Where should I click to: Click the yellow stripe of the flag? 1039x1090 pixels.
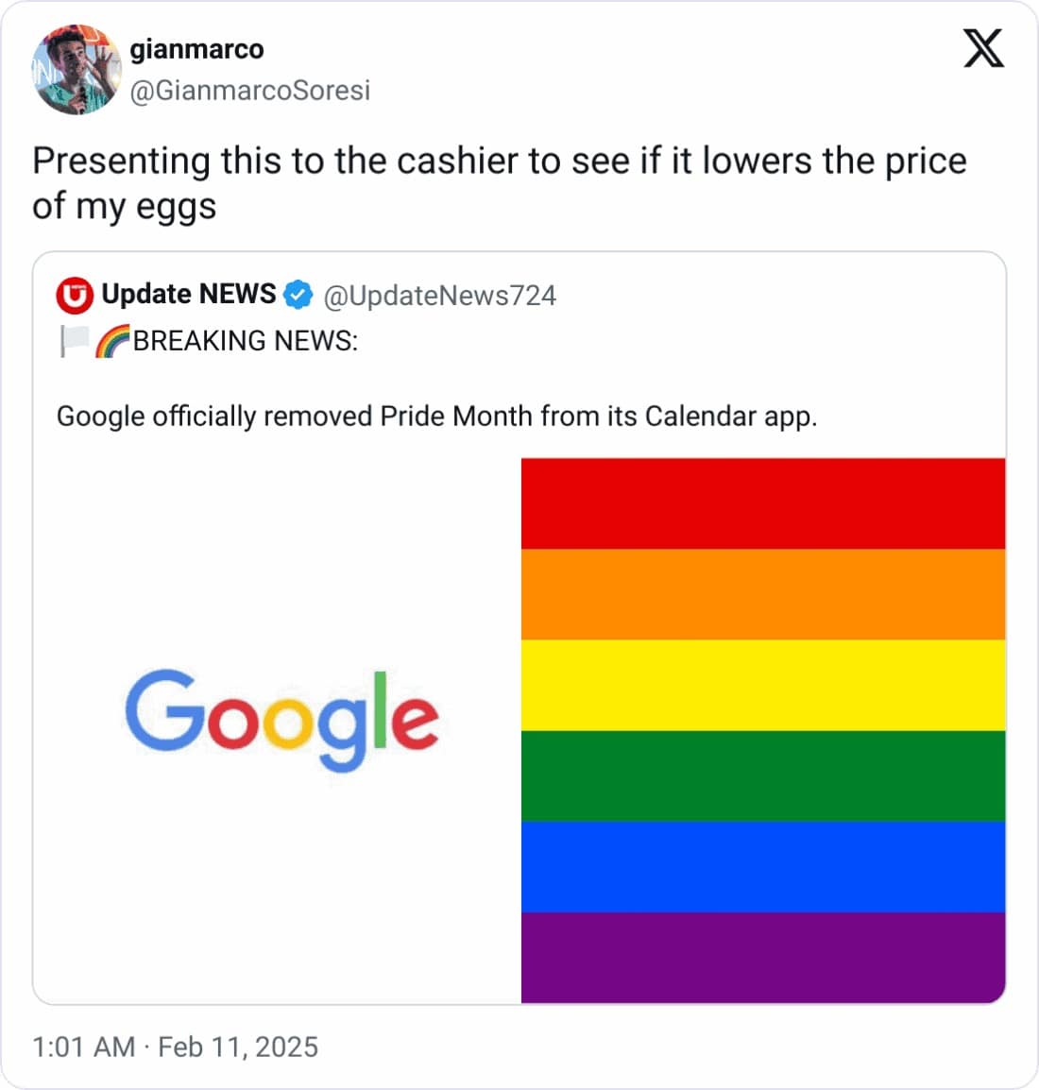[762, 685]
